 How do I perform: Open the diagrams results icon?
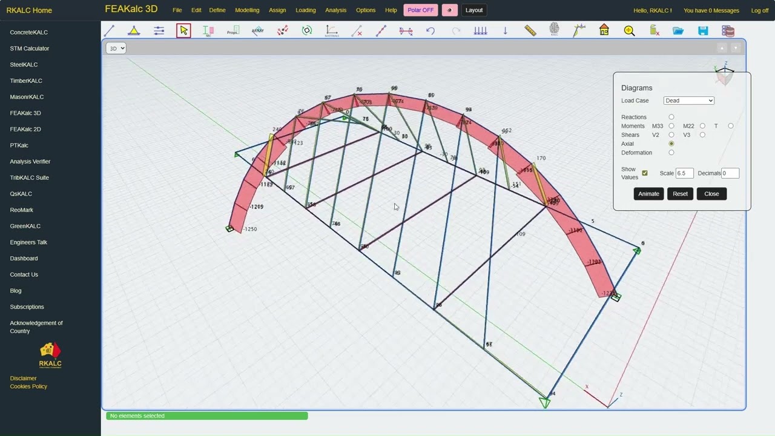pos(579,30)
